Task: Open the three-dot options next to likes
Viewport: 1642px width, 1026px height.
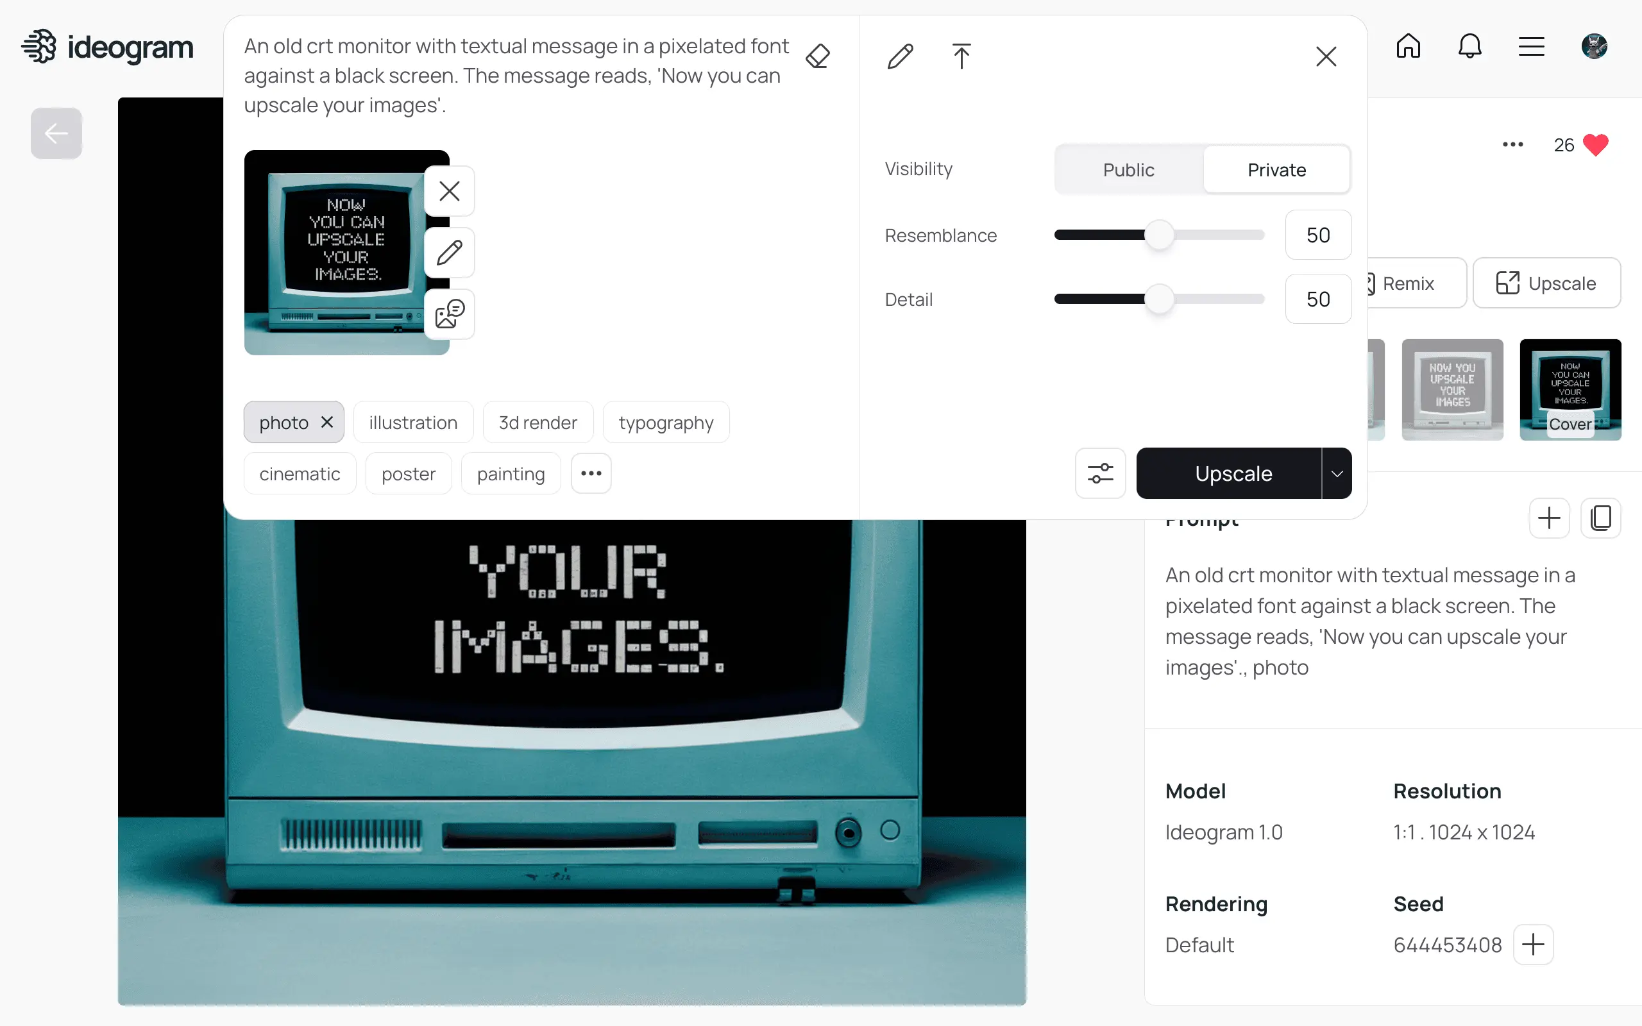Action: (x=1512, y=144)
